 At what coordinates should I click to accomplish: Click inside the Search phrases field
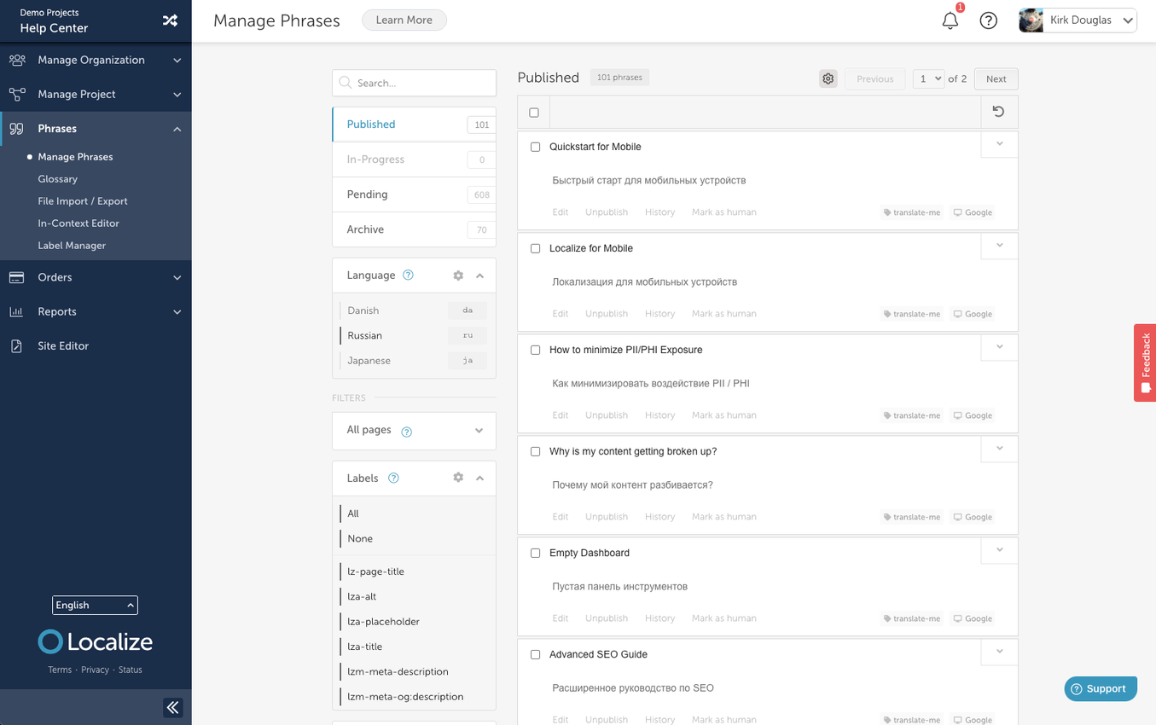pyautogui.click(x=413, y=83)
